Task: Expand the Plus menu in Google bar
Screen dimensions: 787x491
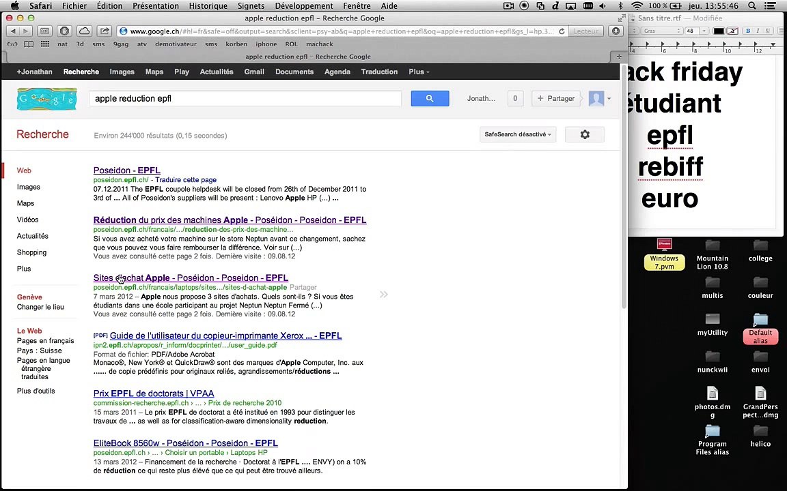Action: [x=419, y=72]
